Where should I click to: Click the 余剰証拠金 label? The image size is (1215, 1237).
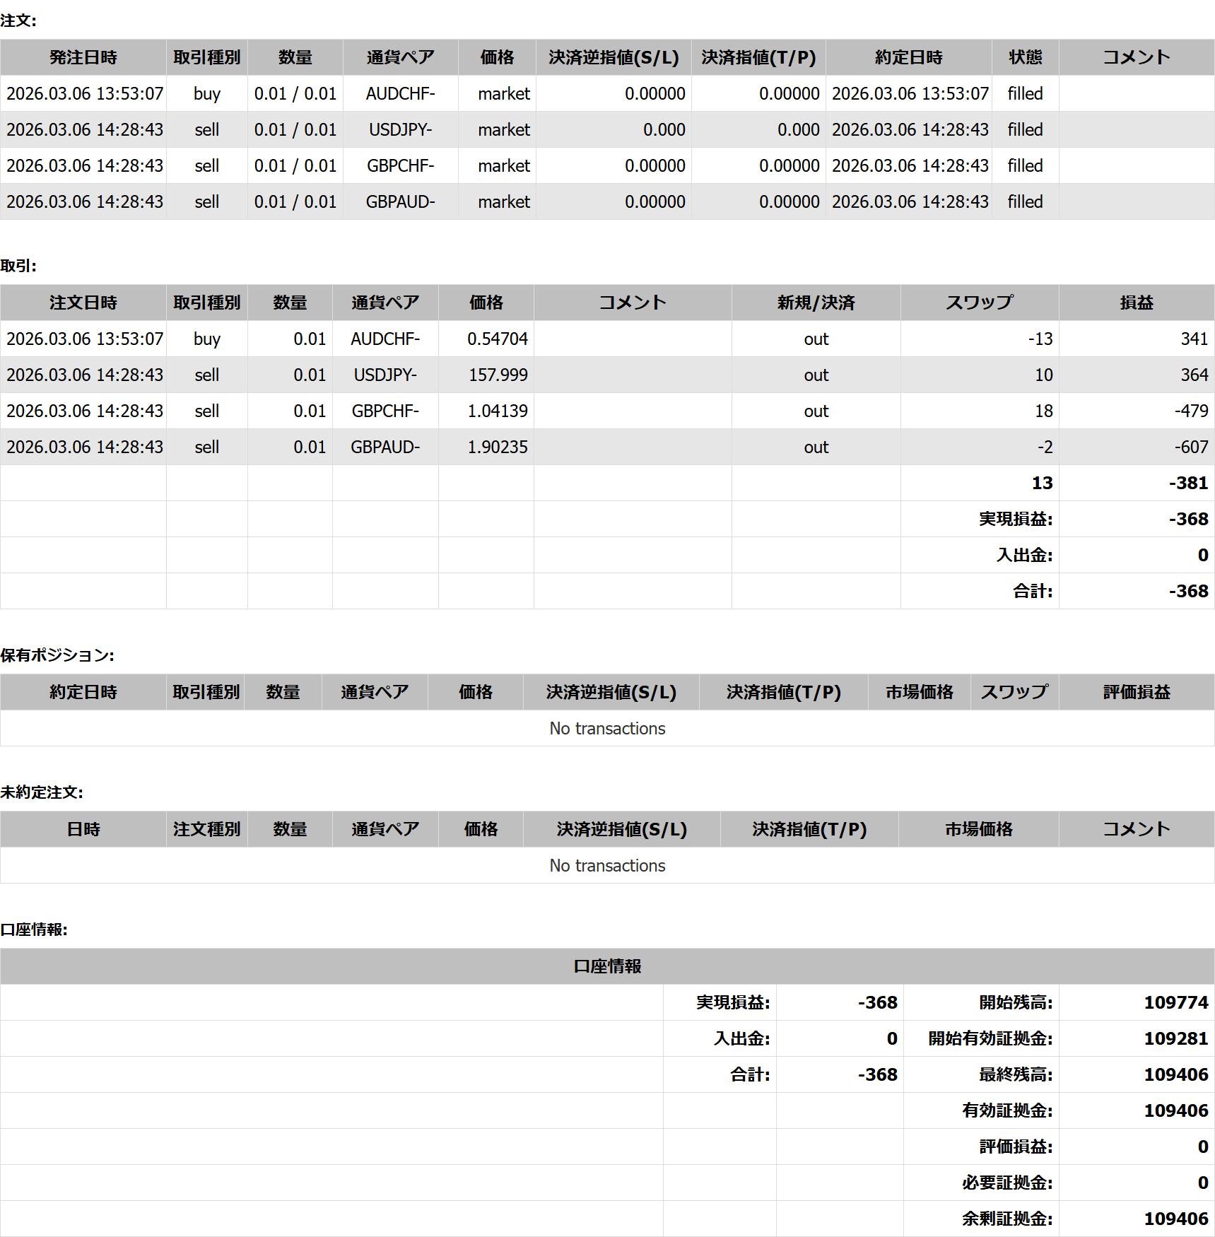coord(1006,1219)
